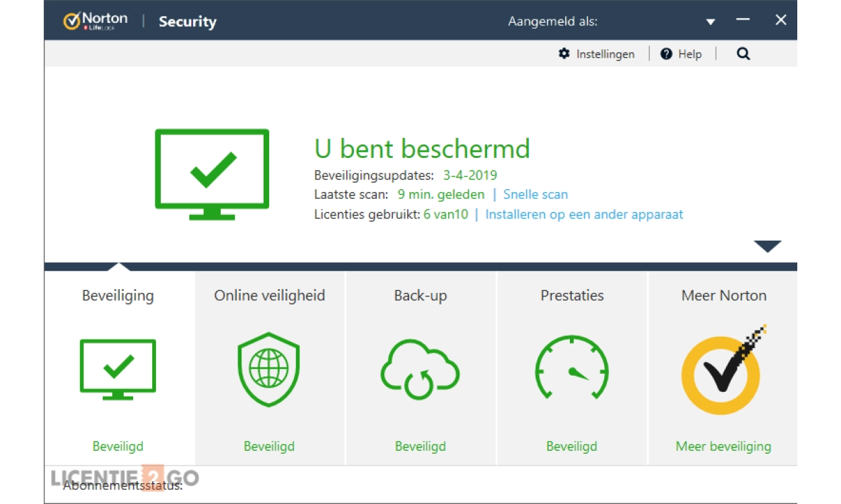Click Installeren op een ander apparaat link

coord(584,215)
